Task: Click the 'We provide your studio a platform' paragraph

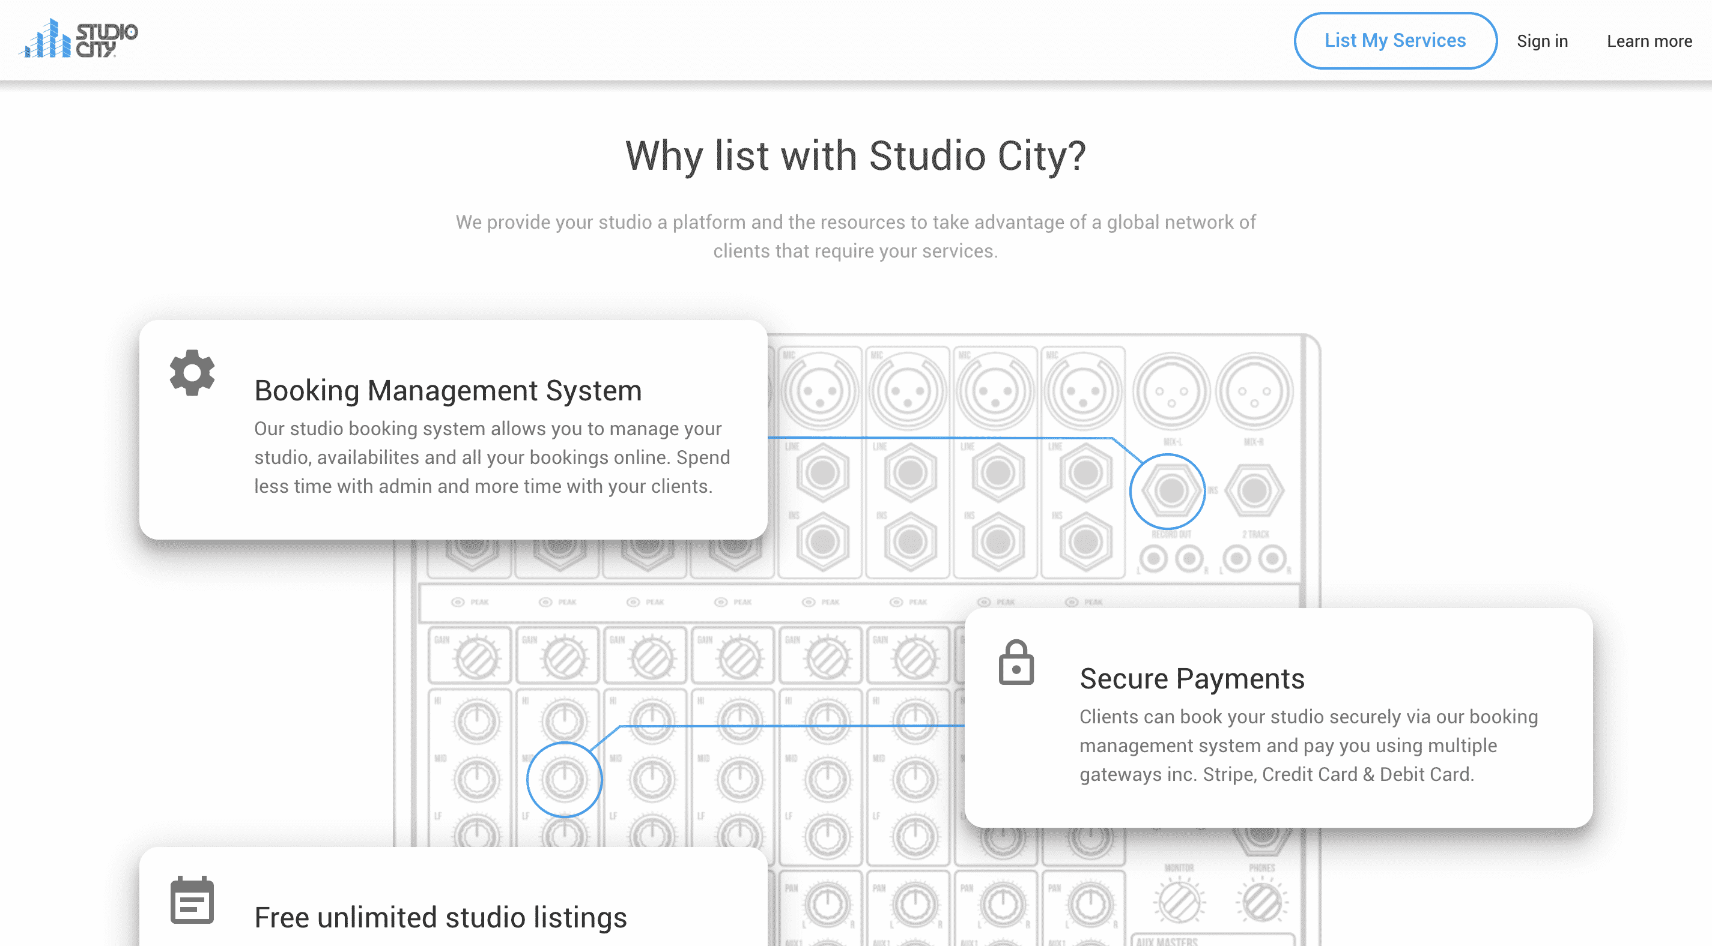Action: pos(856,237)
